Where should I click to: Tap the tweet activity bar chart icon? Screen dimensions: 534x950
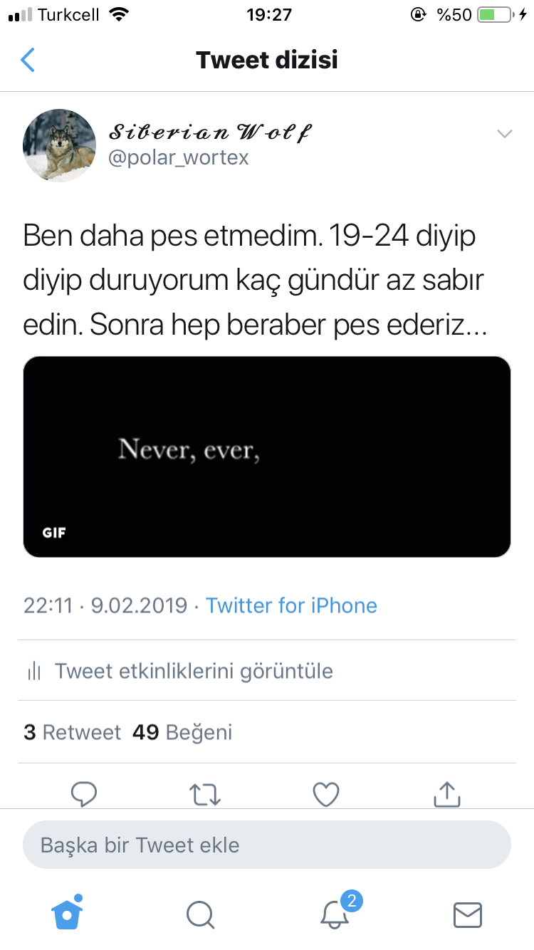pos(33,671)
